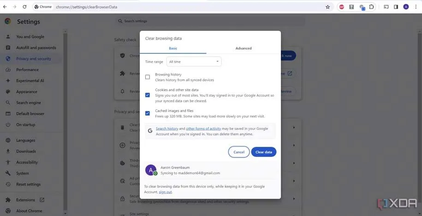Open the Extensions puzzle piece icon

click(x=372, y=7)
